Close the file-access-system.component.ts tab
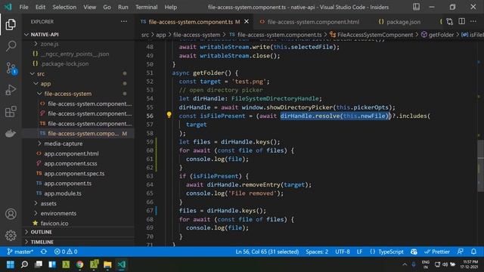Image resolution: width=484 pixels, height=272 pixels. click(247, 22)
